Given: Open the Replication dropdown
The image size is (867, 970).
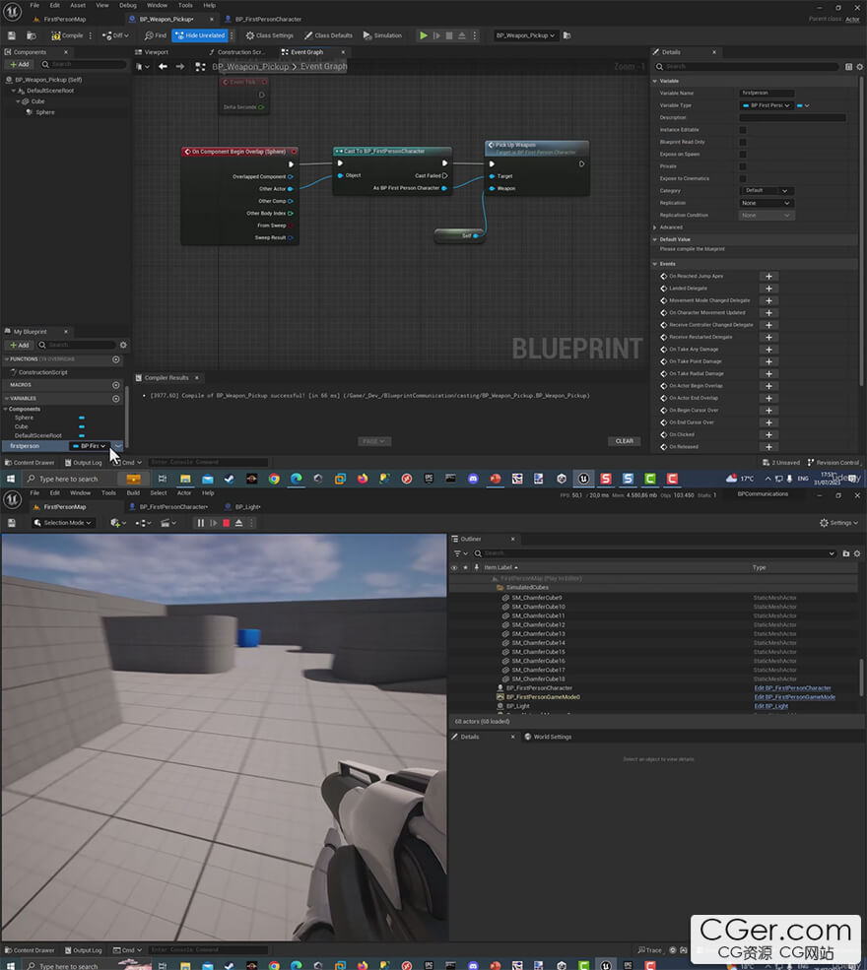Looking at the screenshot, I should click(x=767, y=204).
